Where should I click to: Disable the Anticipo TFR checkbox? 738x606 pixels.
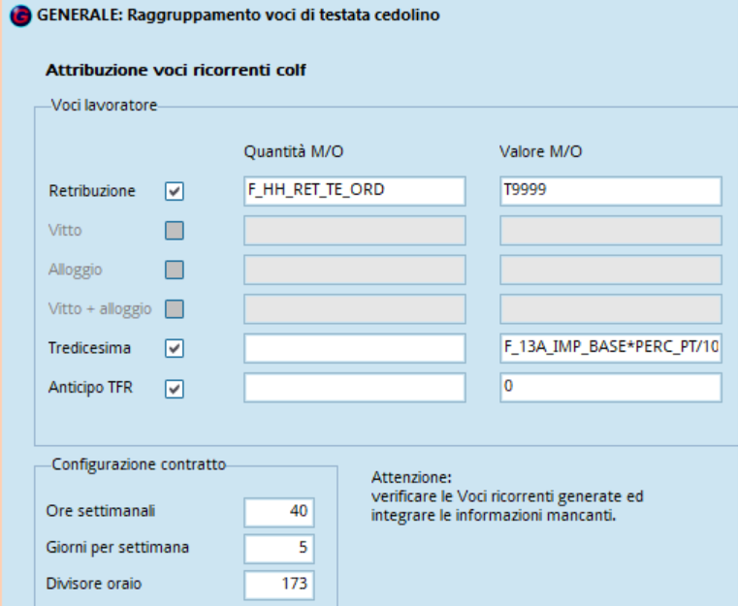[175, 389]
